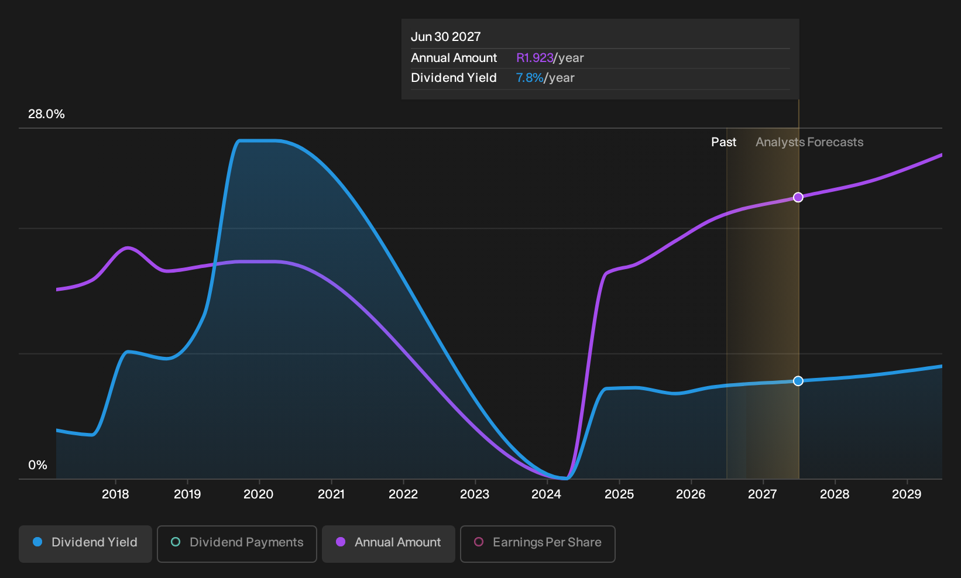Click the 2027 x-axis label

click(763, 494)
